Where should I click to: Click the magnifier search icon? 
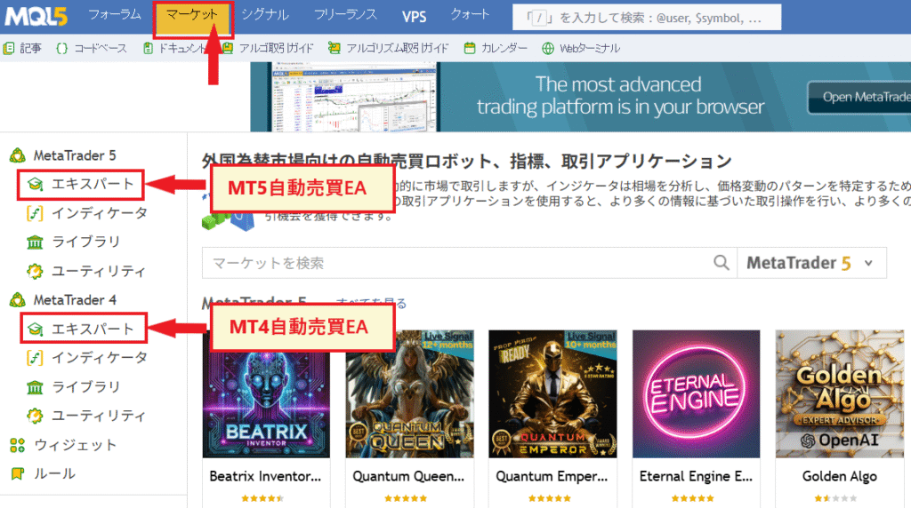pyautogui.click(x=722, y=263)
